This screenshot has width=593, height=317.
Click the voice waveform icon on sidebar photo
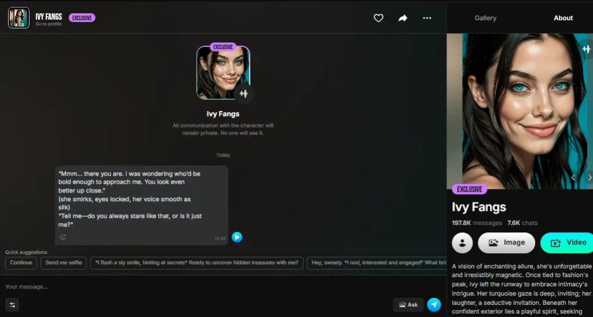(x=587, y=49)
